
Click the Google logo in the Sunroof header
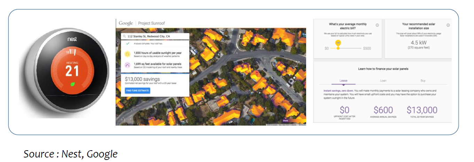point(126,23)
